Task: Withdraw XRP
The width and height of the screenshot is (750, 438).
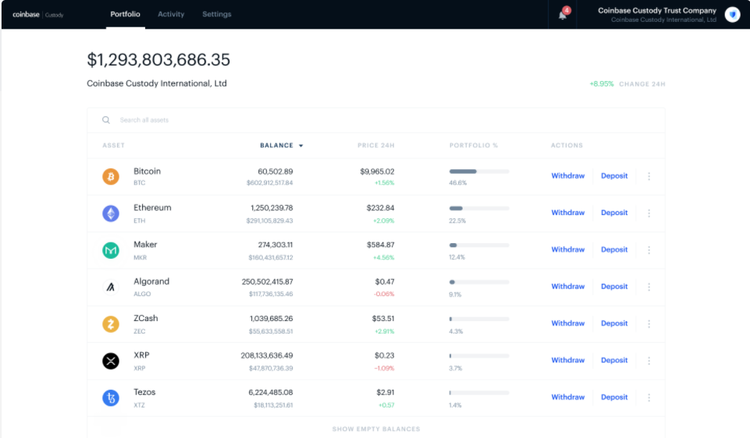Action: pyautogui.click(x=567, y=360)
